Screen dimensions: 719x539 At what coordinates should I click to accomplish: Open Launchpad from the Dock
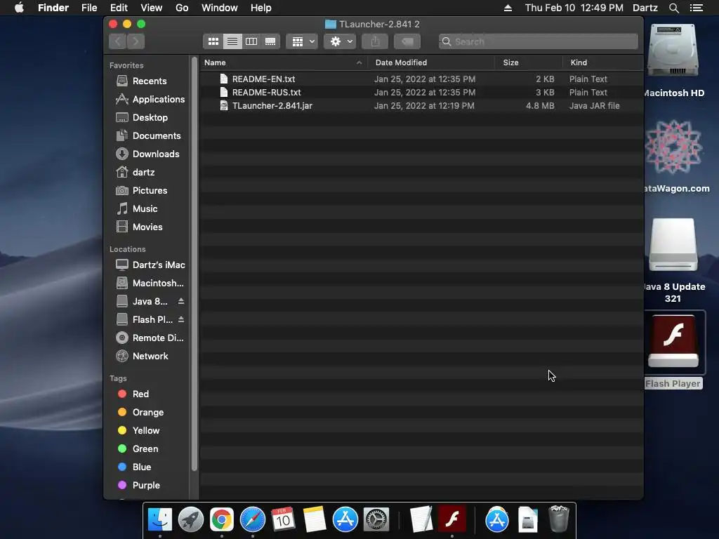point(191,519)
